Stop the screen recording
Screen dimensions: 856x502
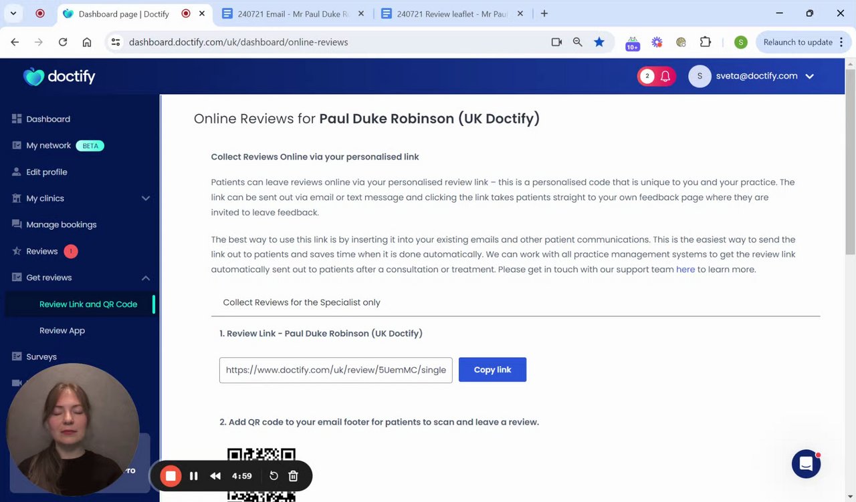171,476
